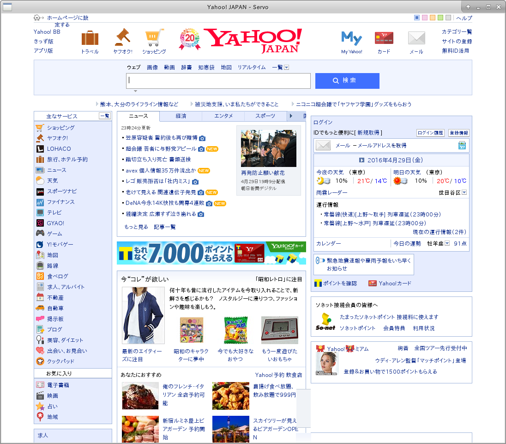Click the 登録情報 button
The image size is (506, 444).
pyautogui.click(x=458, y=133)
